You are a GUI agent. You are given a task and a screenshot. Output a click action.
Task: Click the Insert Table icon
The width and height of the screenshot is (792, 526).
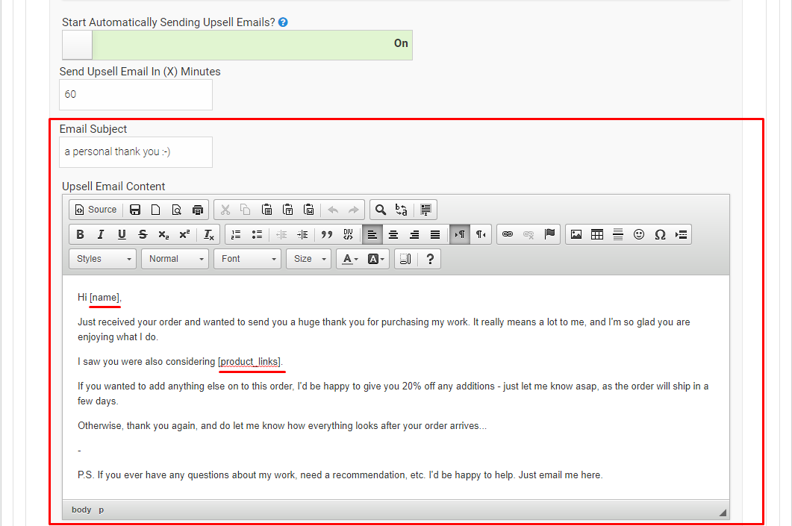tap(597, 234)
